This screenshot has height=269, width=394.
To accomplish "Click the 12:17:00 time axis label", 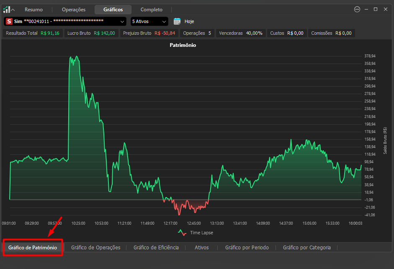I will [170, 223].
